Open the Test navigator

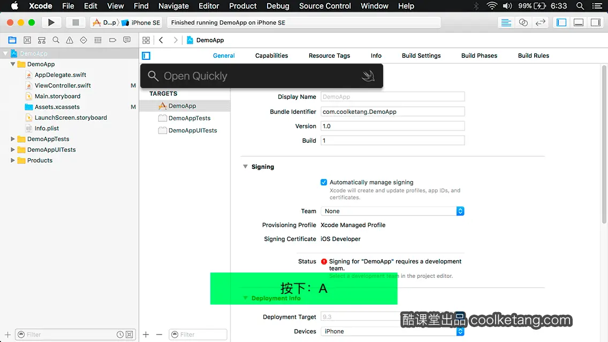click(83, 40)
